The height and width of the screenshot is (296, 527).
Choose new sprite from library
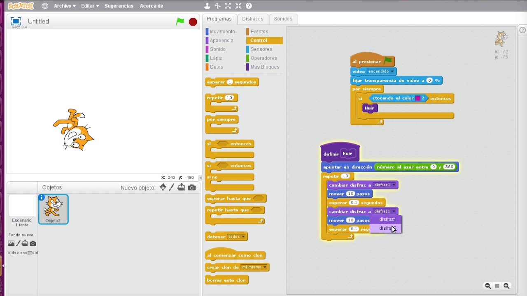point(163,187)
